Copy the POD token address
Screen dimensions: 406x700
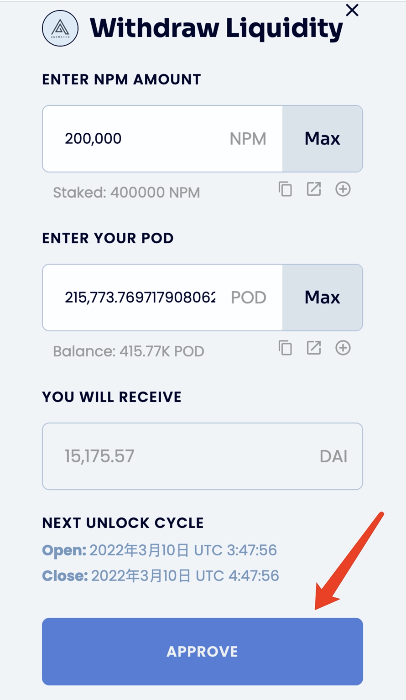[x=285, y=348]
